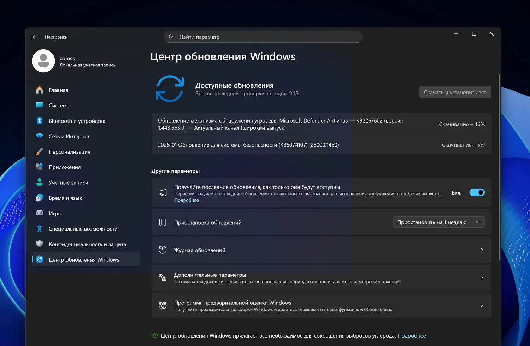Click the Персонализация paintbrush icon
The image size is (530, 346).
[x=40, y=152]
